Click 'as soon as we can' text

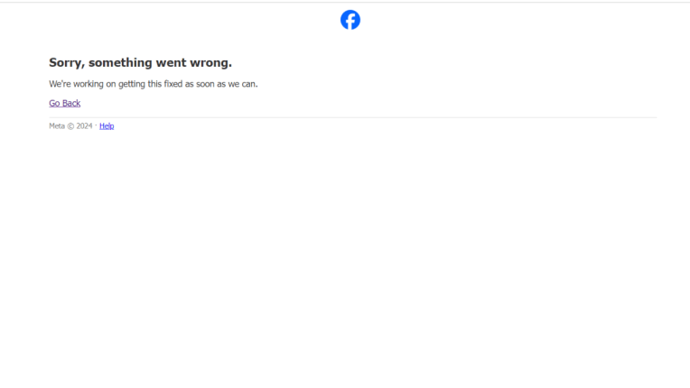point(220,84)
